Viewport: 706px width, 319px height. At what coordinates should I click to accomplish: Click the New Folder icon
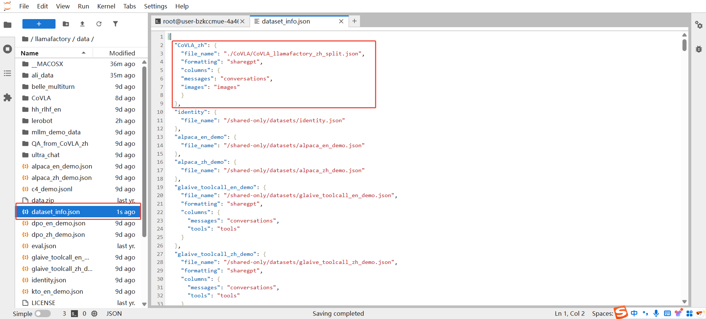[66, 24]
